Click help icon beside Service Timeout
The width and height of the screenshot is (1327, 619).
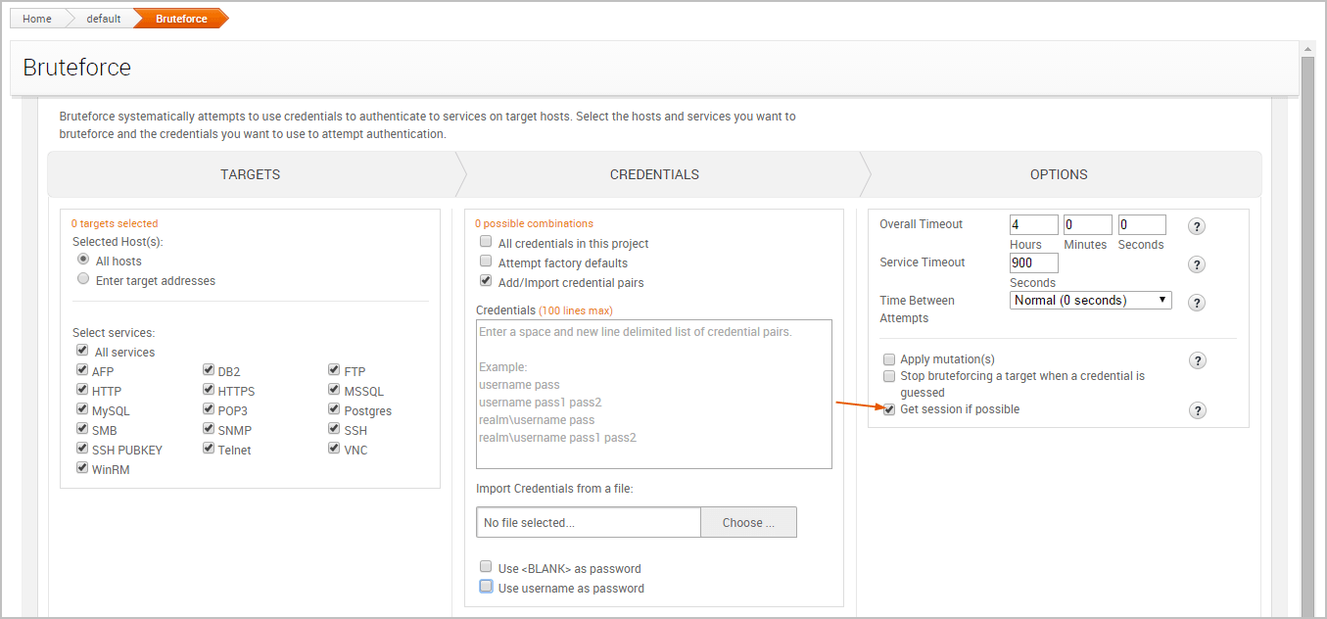pos(1197,264)
